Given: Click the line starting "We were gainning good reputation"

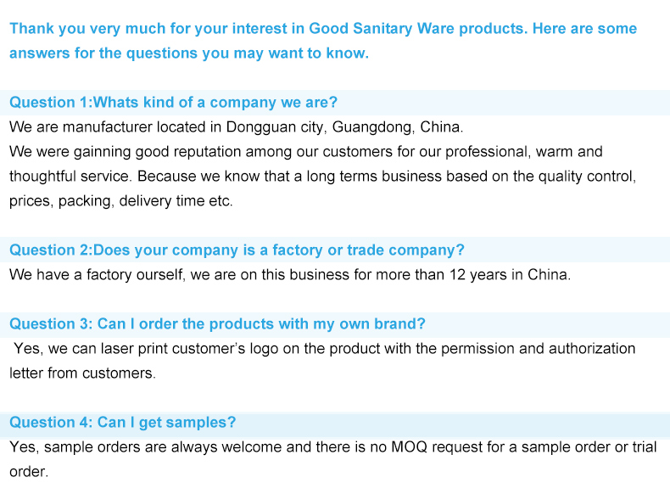Looking at the screenshot, I should tap(305, 152).
